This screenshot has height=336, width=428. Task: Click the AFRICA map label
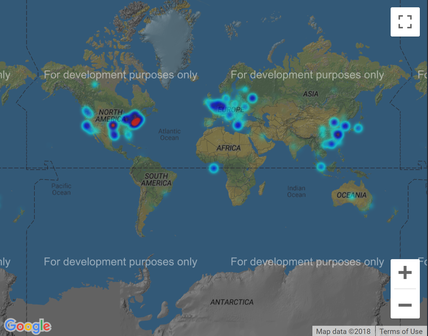[229, 148]
